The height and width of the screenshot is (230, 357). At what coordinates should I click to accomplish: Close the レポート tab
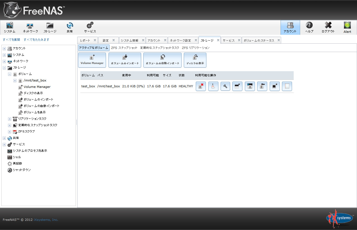click(x=95, y=40)
